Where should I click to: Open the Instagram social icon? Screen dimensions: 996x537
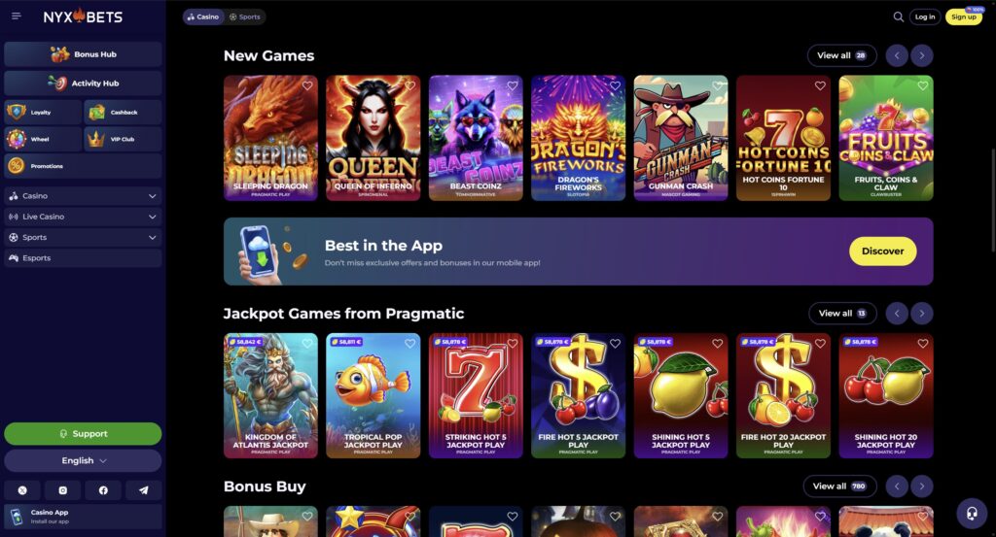[63, 490]
